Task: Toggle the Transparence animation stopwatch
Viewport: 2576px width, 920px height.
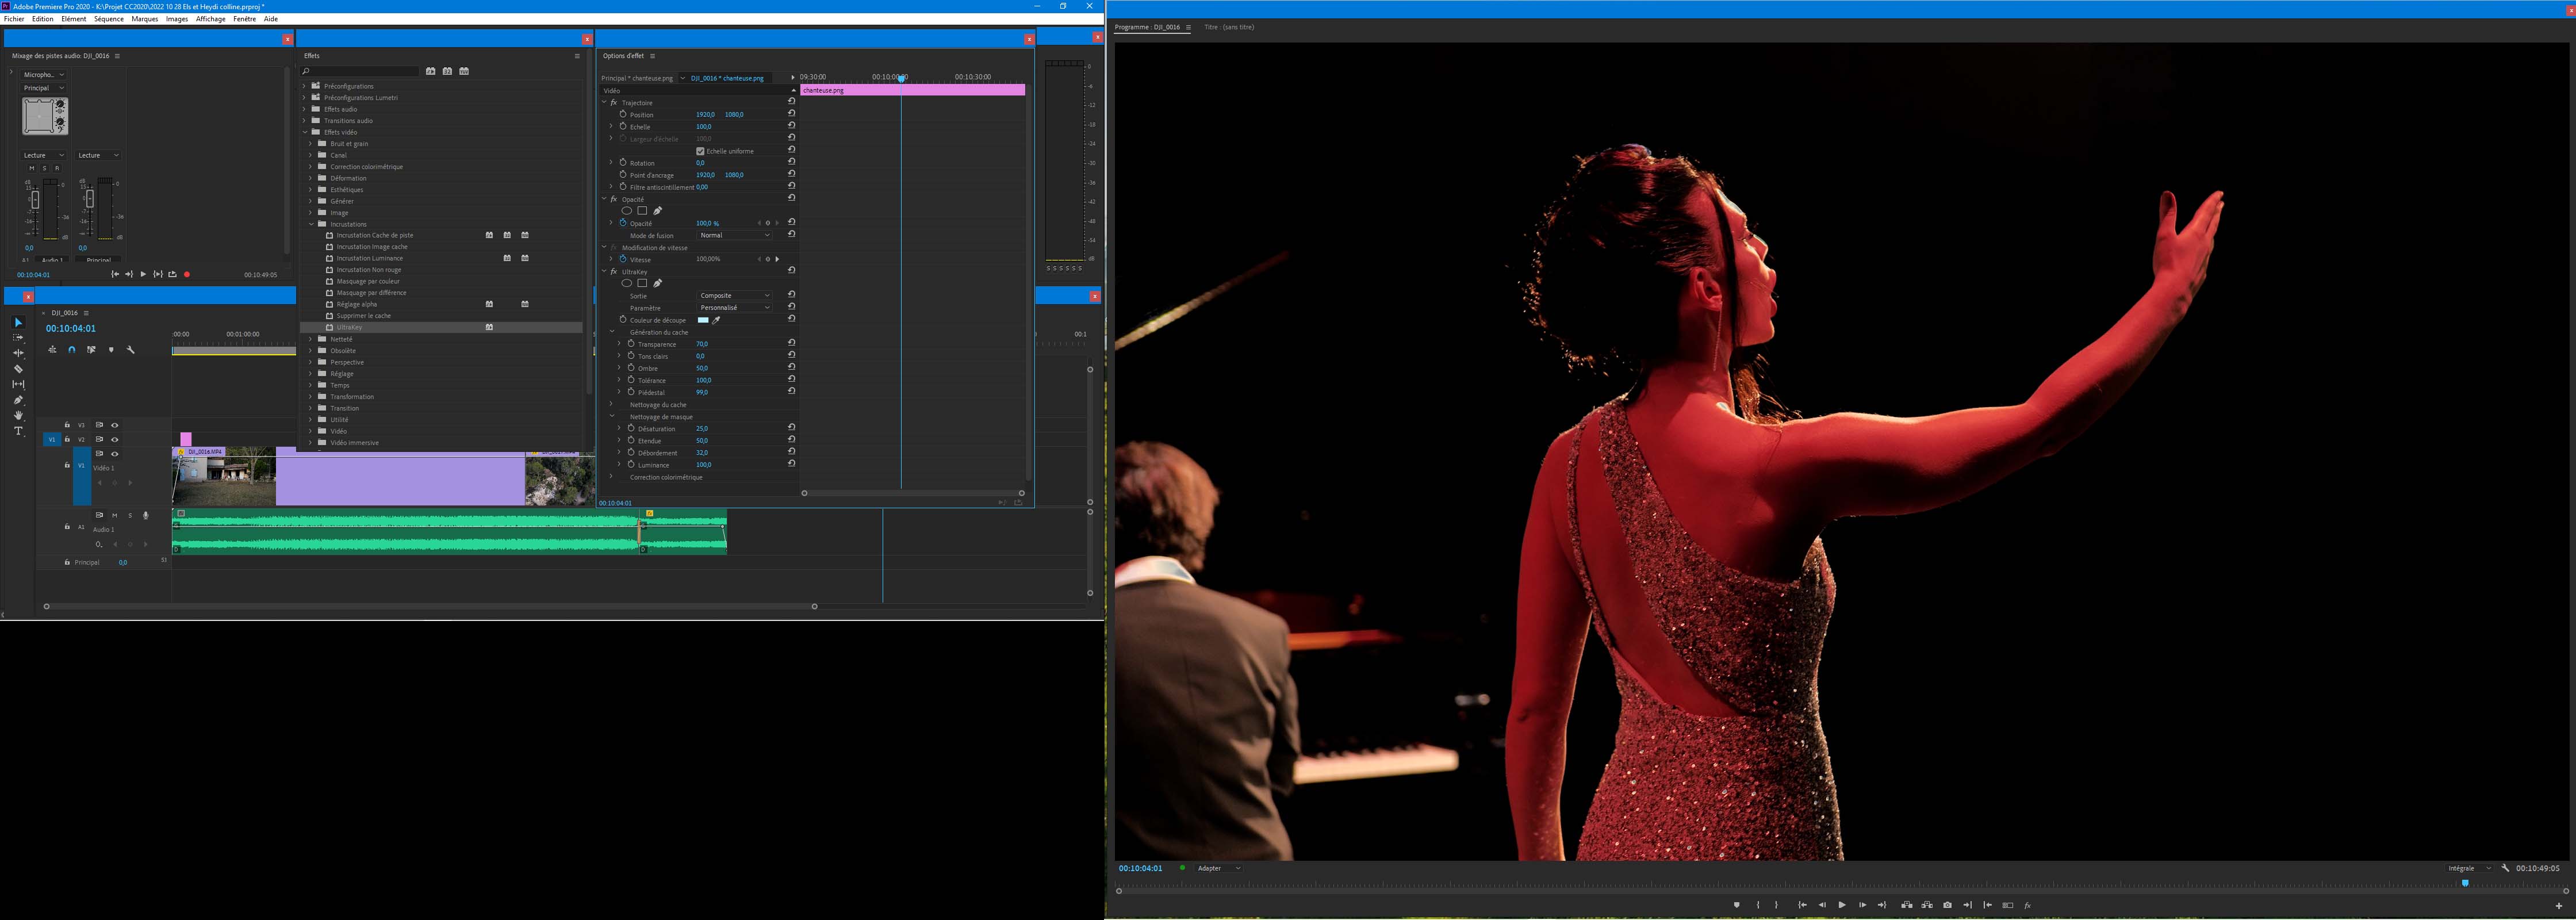Action: coord(631,344)
